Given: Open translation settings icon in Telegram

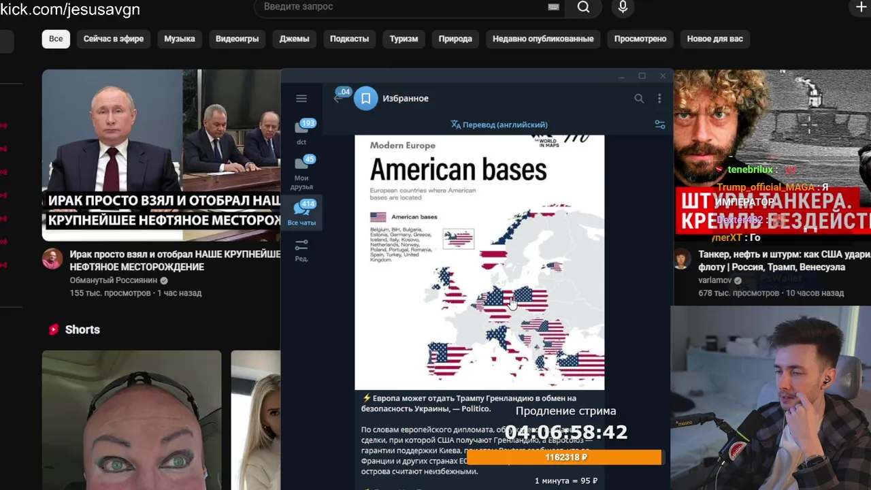Looking at the screenshot, I should [659, 125].
